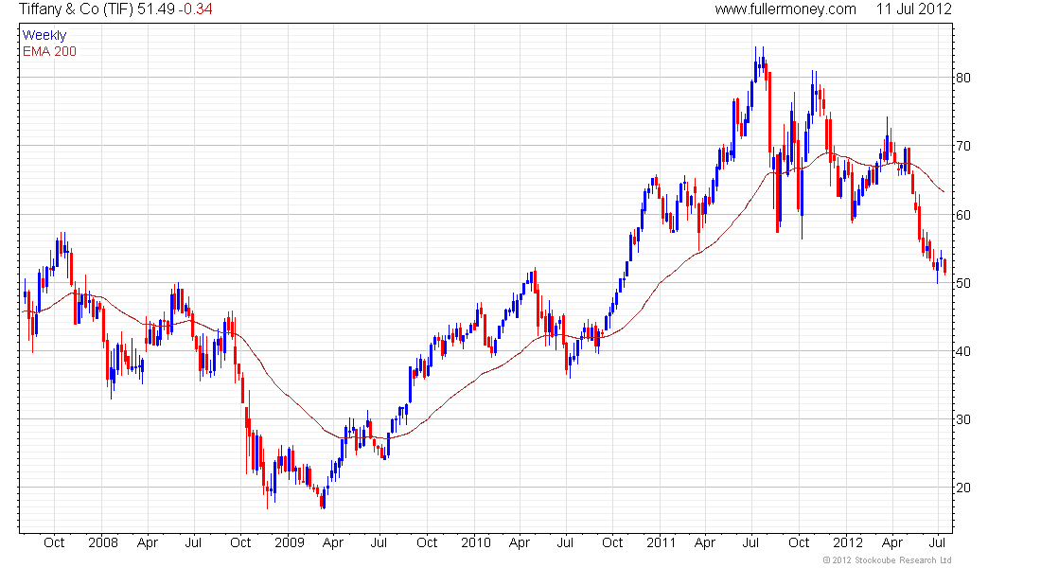Open the www.fullermoney.com link text
This screenshot has height=568, width=1041.
[x=785, y=9]
